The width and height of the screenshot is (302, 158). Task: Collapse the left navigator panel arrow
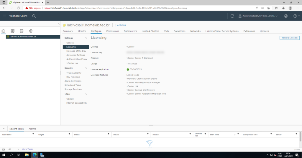(x=59, y=23)
